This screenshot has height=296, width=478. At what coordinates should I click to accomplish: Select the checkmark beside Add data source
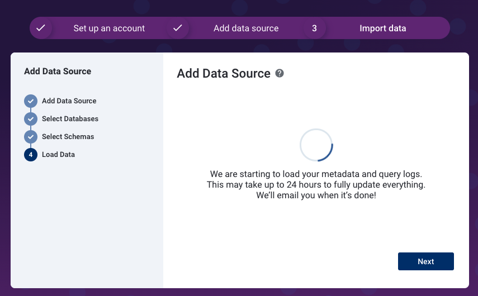pyautogui.click(x=177, y=28)
